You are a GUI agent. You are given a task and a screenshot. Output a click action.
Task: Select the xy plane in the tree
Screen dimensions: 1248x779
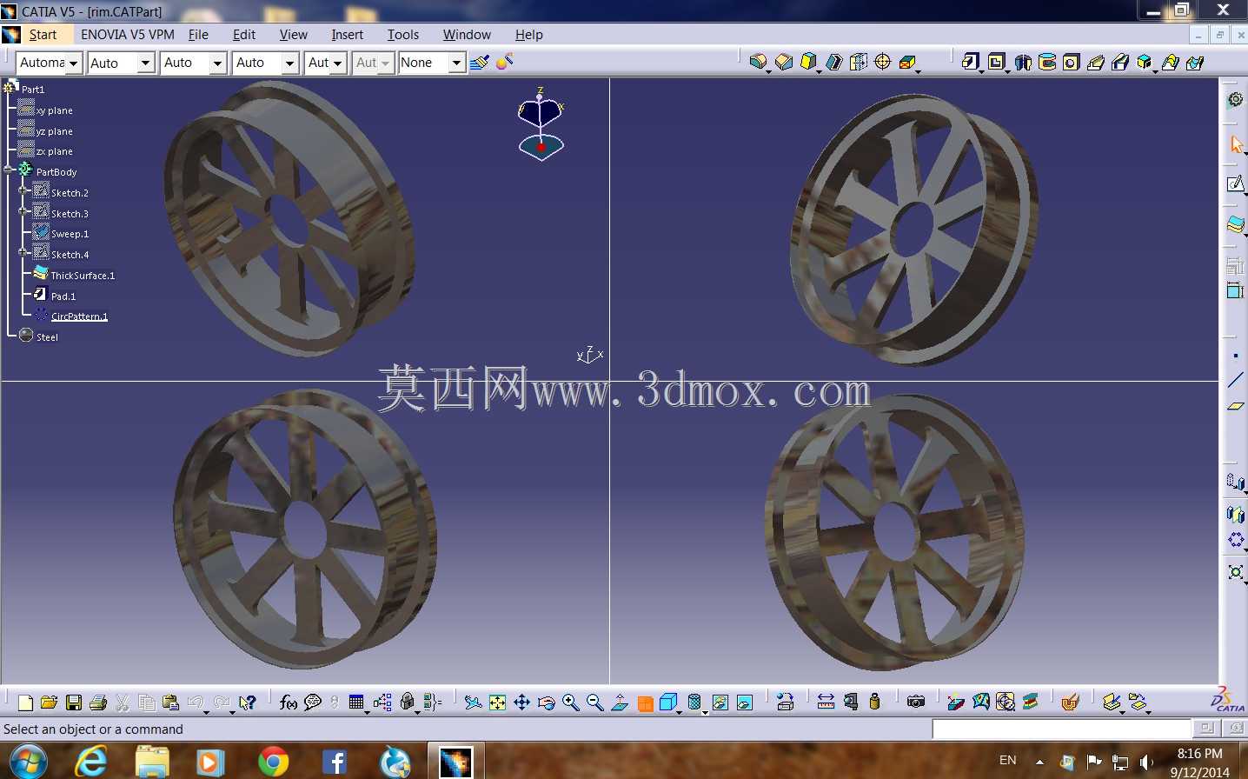(54, 110)
